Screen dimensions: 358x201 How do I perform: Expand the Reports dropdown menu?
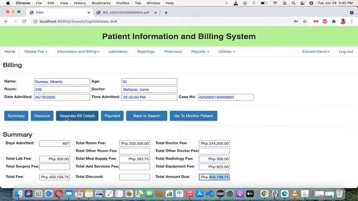pos(200,51)
